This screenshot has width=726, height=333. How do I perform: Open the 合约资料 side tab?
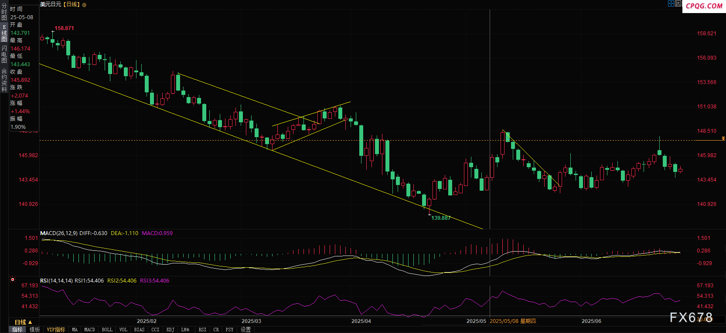[x=4, y=80]
